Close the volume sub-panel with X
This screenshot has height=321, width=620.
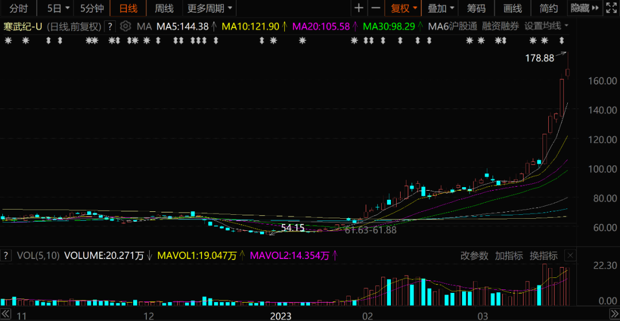point(570,256)
